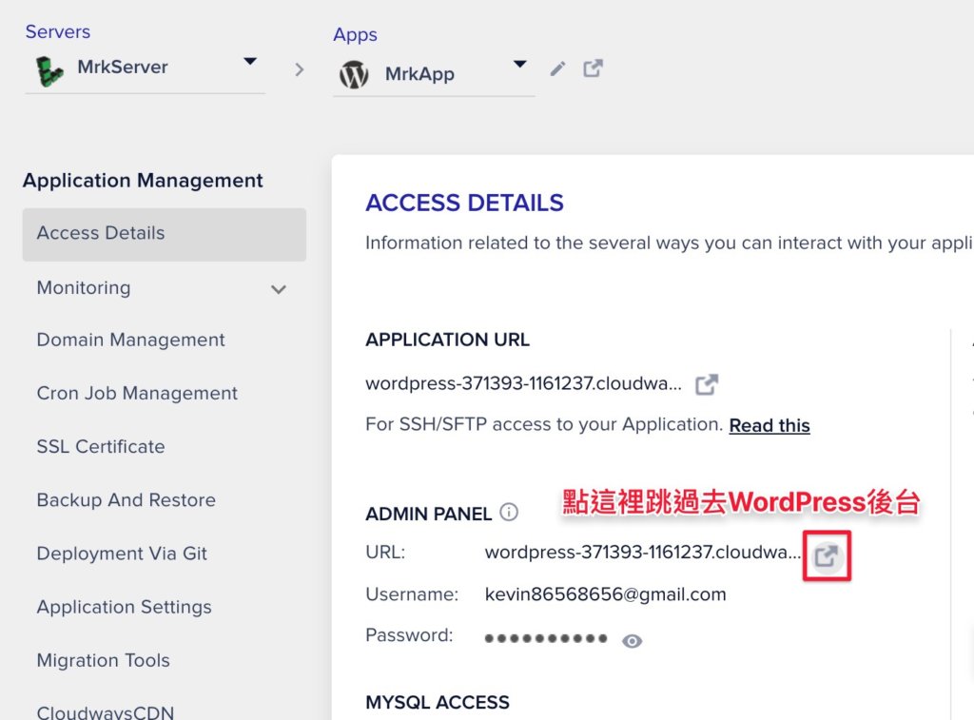Click the MrkApp name text

[x=419, y=74]
